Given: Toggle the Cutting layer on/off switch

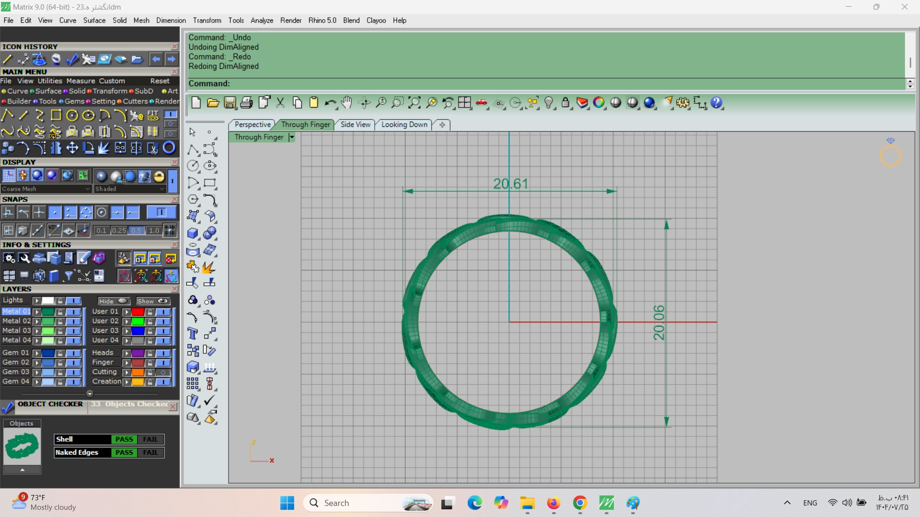Looking at the screenshot, I should click(x=163, y=372).
